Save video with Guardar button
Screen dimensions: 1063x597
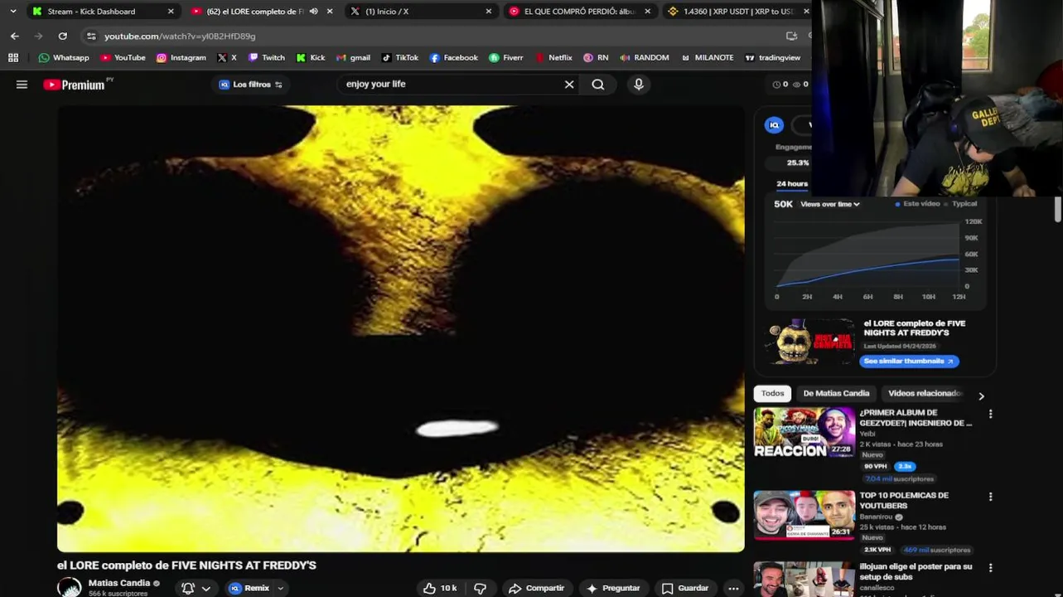684,588
